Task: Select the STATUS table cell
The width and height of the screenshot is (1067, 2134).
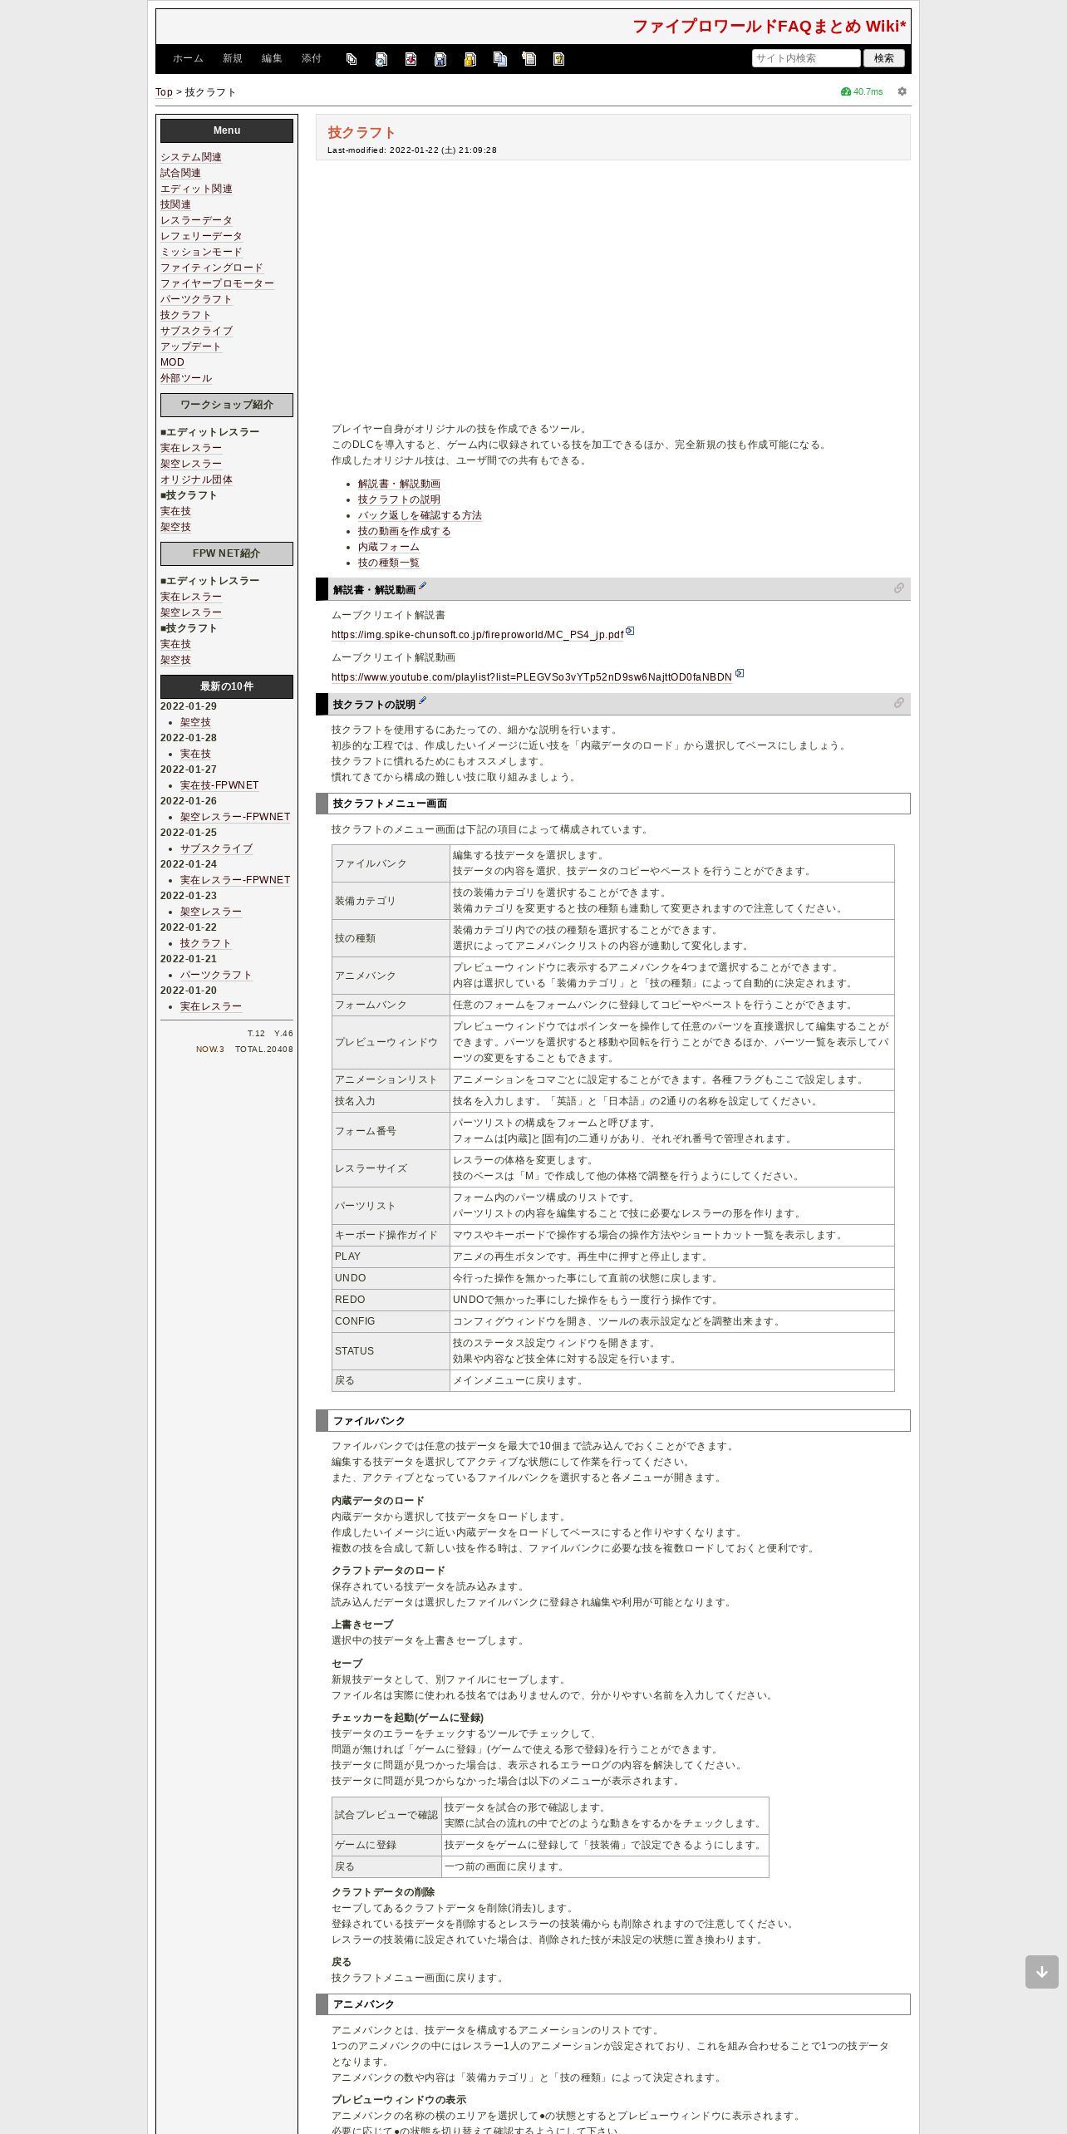Action: pos(391,1350)
